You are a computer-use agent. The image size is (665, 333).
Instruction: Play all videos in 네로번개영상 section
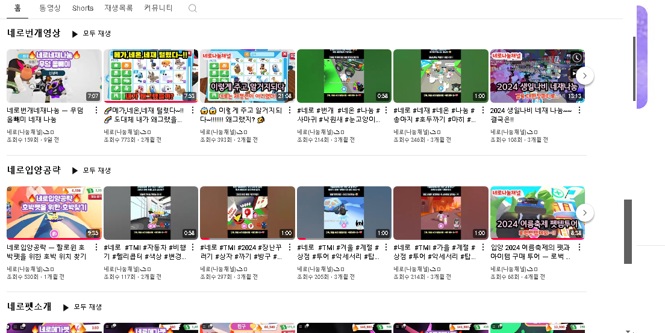91,34
